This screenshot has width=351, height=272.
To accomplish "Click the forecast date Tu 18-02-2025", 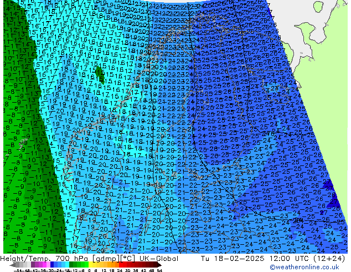I will [x=233, y=259].
